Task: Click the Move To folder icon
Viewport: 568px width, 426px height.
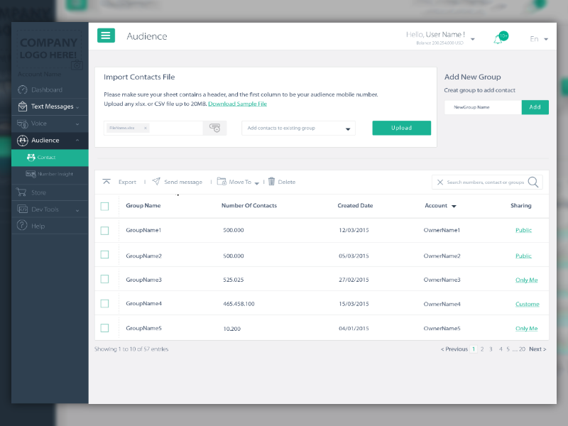Action: tap(222, 181)
